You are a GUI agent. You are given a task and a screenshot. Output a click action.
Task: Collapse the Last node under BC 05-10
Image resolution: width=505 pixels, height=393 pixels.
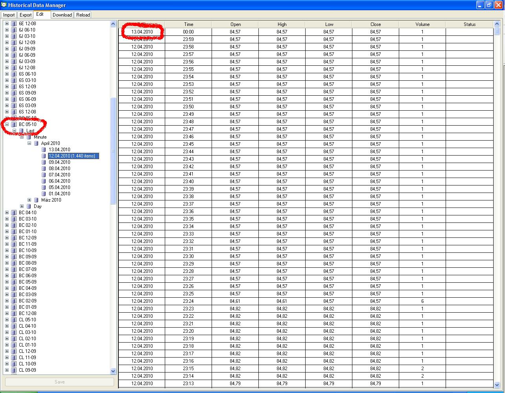tap(14, 131)
